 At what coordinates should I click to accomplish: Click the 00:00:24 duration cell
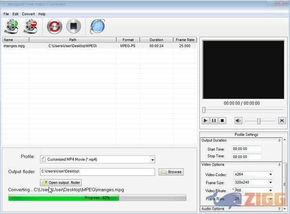(x=156, y=46)
